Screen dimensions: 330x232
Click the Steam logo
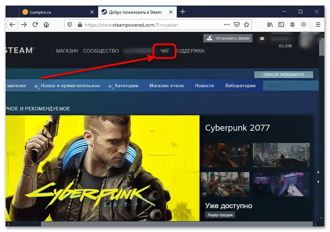pyautogui.click(x=20, y=50)
